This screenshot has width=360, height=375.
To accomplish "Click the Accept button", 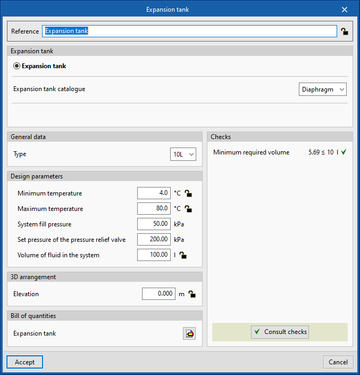I will [24, 362].
